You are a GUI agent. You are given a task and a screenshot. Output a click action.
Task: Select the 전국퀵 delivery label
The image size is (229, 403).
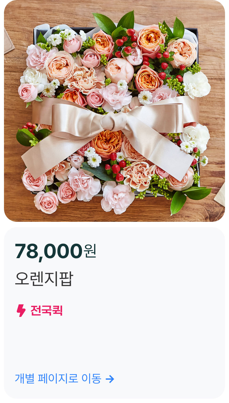47,311
